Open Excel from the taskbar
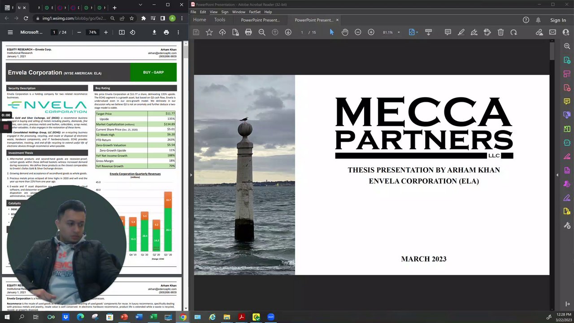574x323 pixels. [153, 317]
